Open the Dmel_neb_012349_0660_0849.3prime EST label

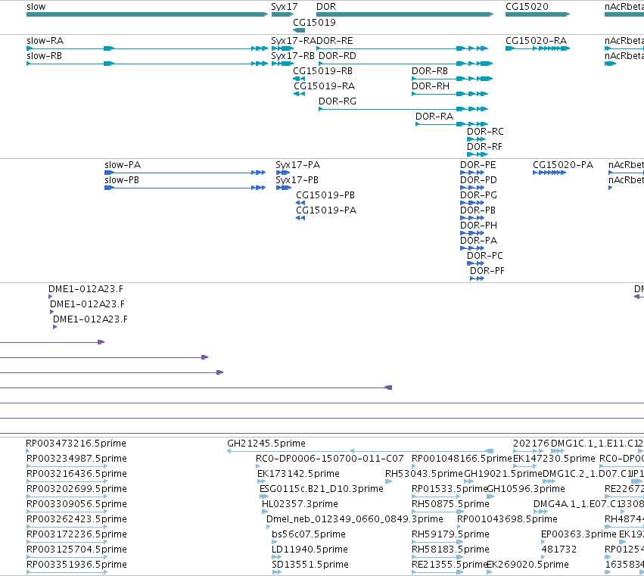point(355,520)
